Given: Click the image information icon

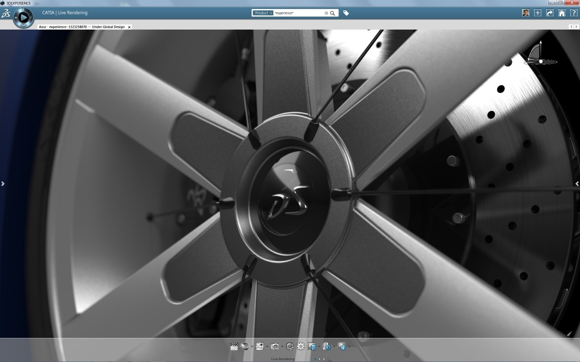Looking at the screenshot, I should pos(342,346).
